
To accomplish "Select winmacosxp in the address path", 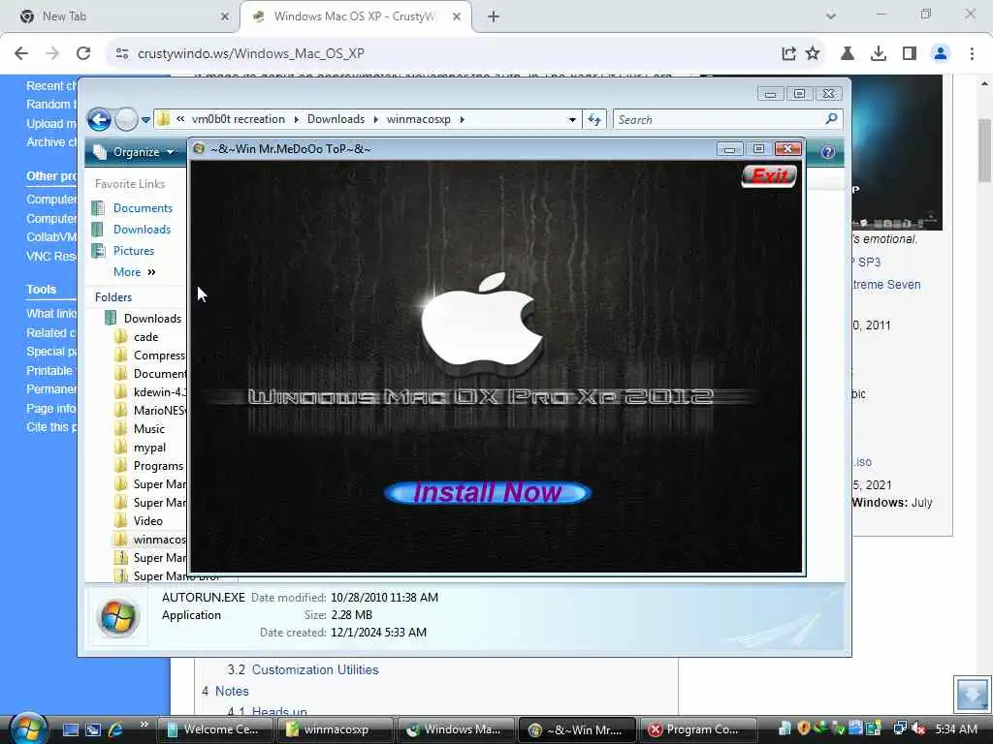I will (x=419, y=119).
